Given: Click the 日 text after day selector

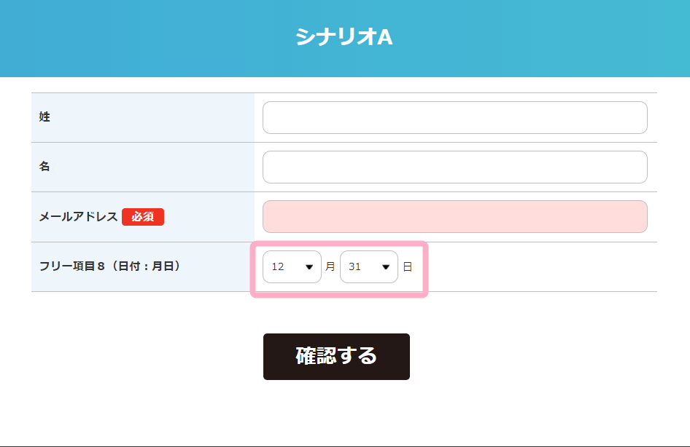Looking at the screenshot, I should [x=408, y=267].
